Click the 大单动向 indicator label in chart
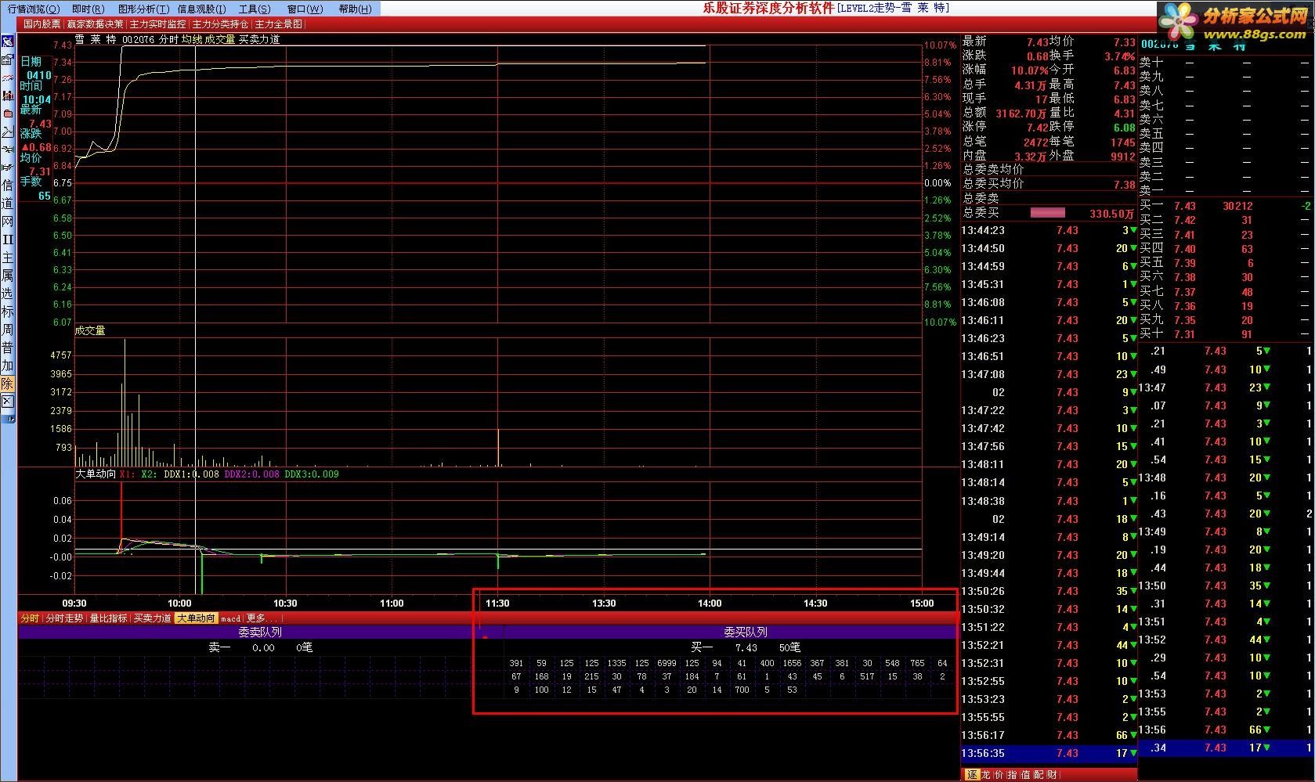1315x782 pixels. tap(95, 474)
